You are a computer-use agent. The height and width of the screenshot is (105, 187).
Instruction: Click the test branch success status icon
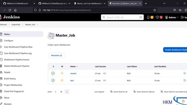pyautogui.click(x=53, y=80)
